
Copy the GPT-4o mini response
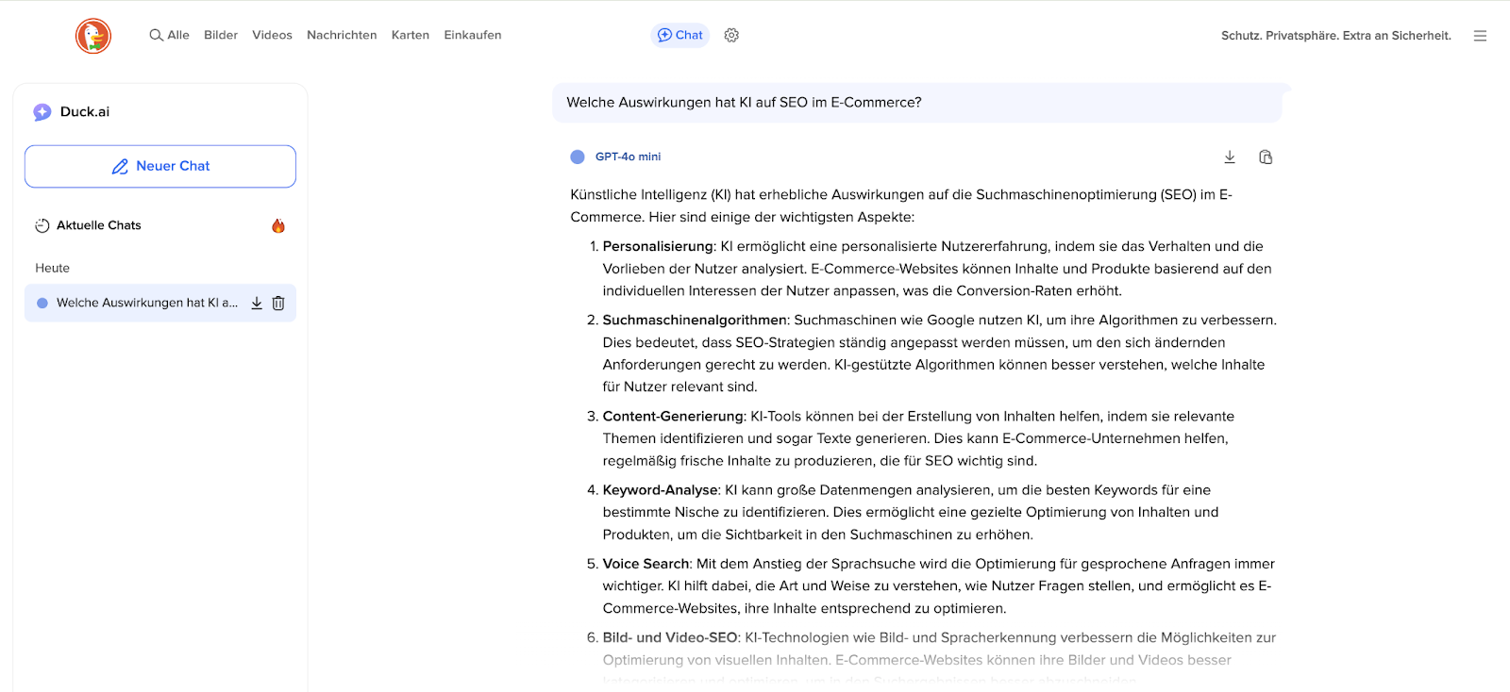click(x=1266, y=157)
